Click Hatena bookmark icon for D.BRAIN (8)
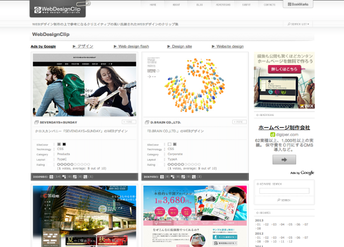The width and height of the screenshot is (344, 247). point(162,177)
